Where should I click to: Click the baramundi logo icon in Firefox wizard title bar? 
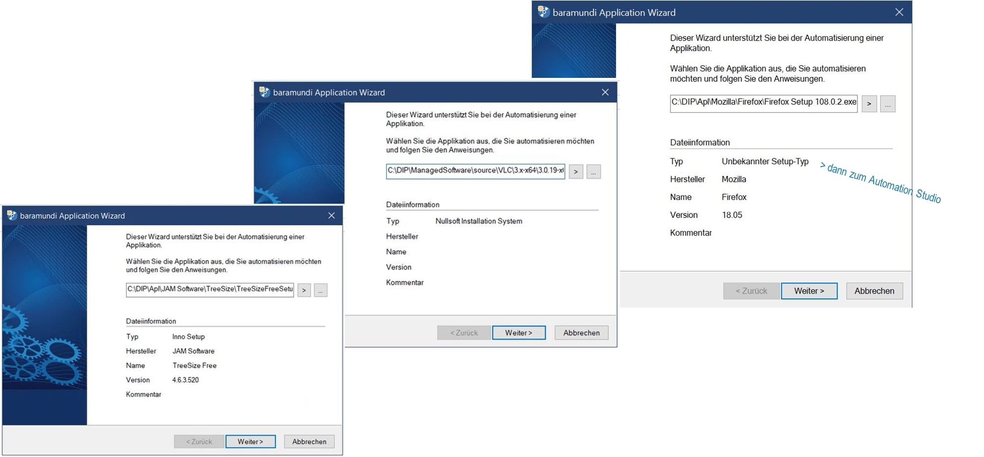(543, 12)
